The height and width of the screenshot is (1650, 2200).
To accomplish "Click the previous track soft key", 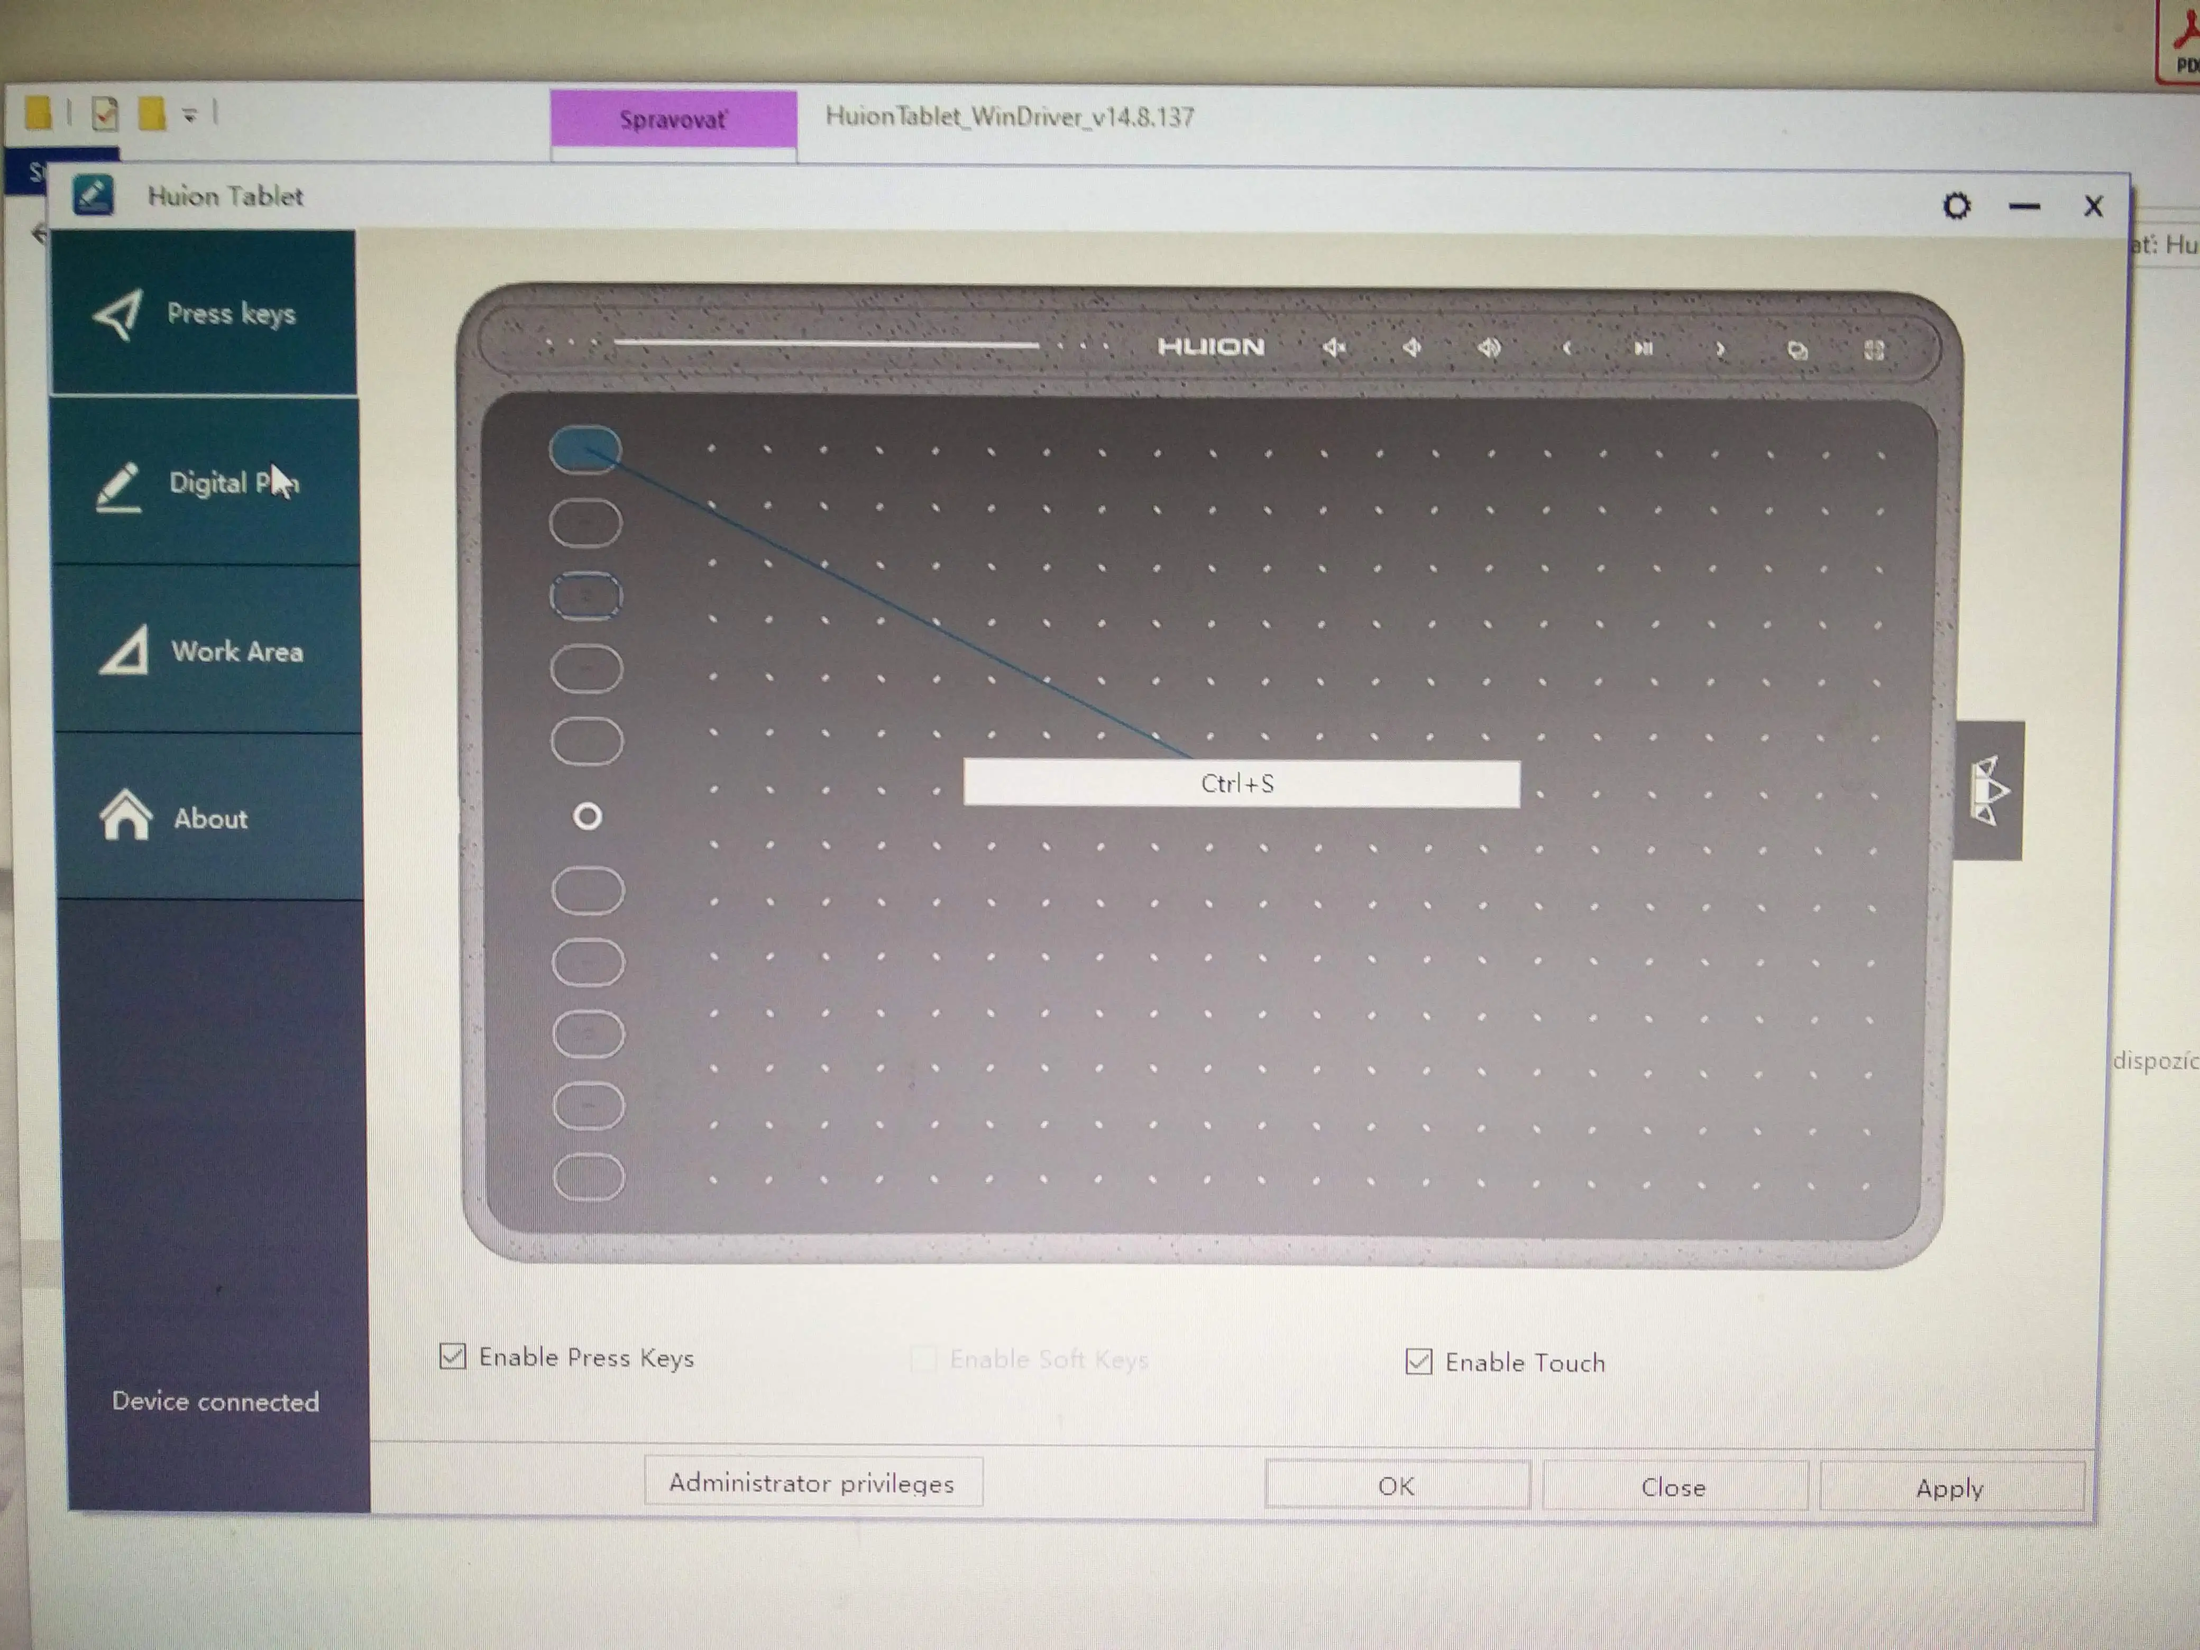I will (1566, 348).
